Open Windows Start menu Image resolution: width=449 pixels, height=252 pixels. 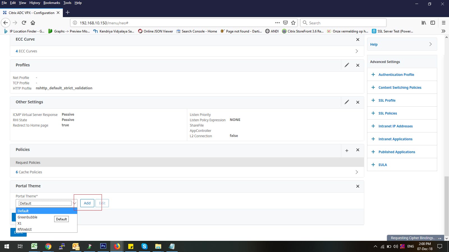click(x=7, y=246)
